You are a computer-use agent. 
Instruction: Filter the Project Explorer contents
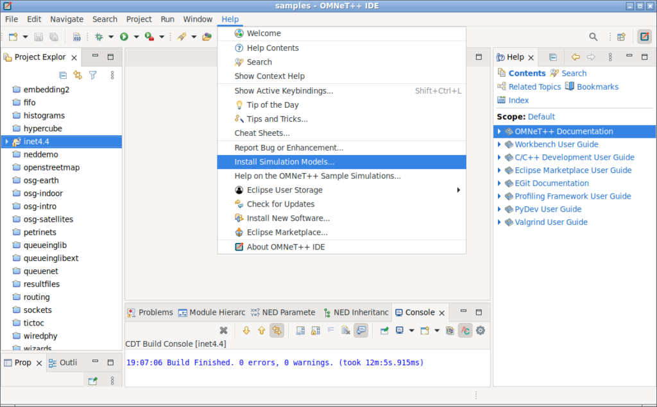93,75
